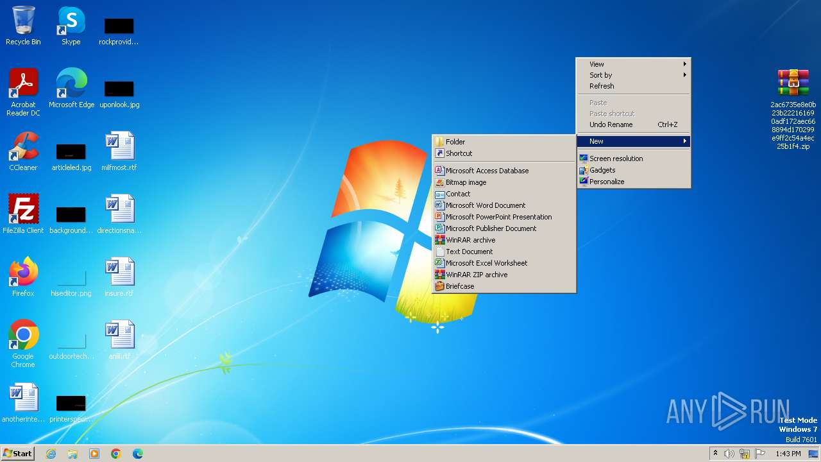The height and width of the screenshot is (462, 821).
Task: Create new Microsoft PowerPoint Presentation
Action: click(504, 217)
